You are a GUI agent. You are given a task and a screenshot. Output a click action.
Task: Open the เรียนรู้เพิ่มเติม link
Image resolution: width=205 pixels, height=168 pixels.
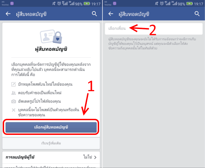51,143
